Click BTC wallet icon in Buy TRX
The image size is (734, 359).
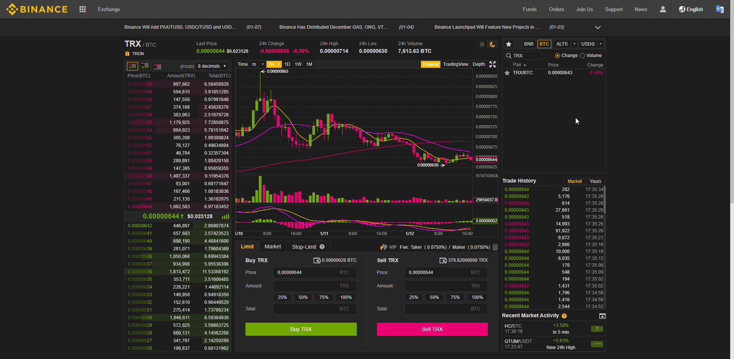point(317,260)
